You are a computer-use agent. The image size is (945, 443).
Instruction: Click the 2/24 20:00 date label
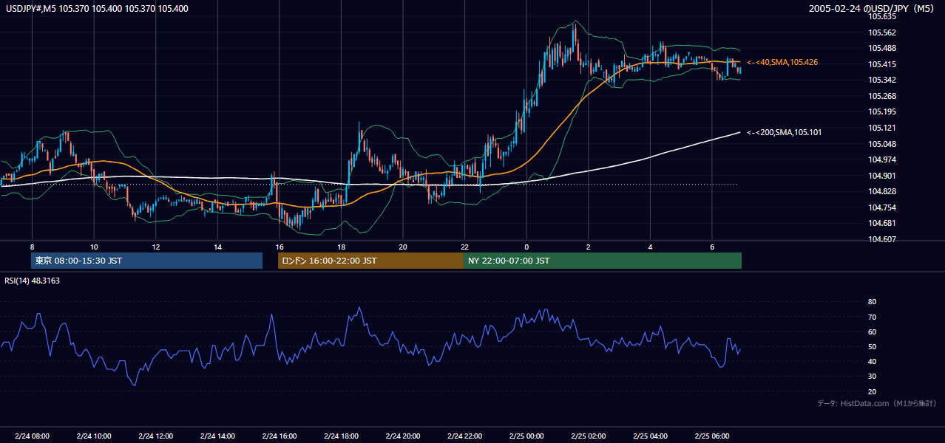point(403,436)
